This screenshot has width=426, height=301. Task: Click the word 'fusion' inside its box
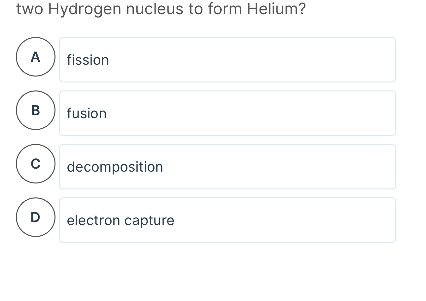point(87,113)
